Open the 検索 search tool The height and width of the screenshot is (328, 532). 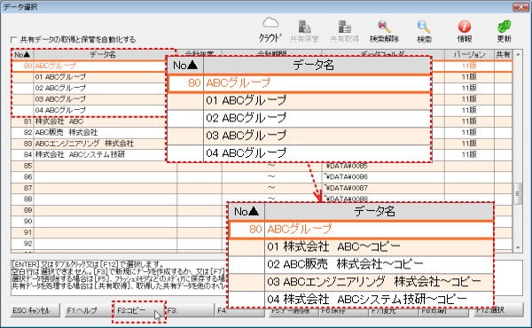[424, 31]
